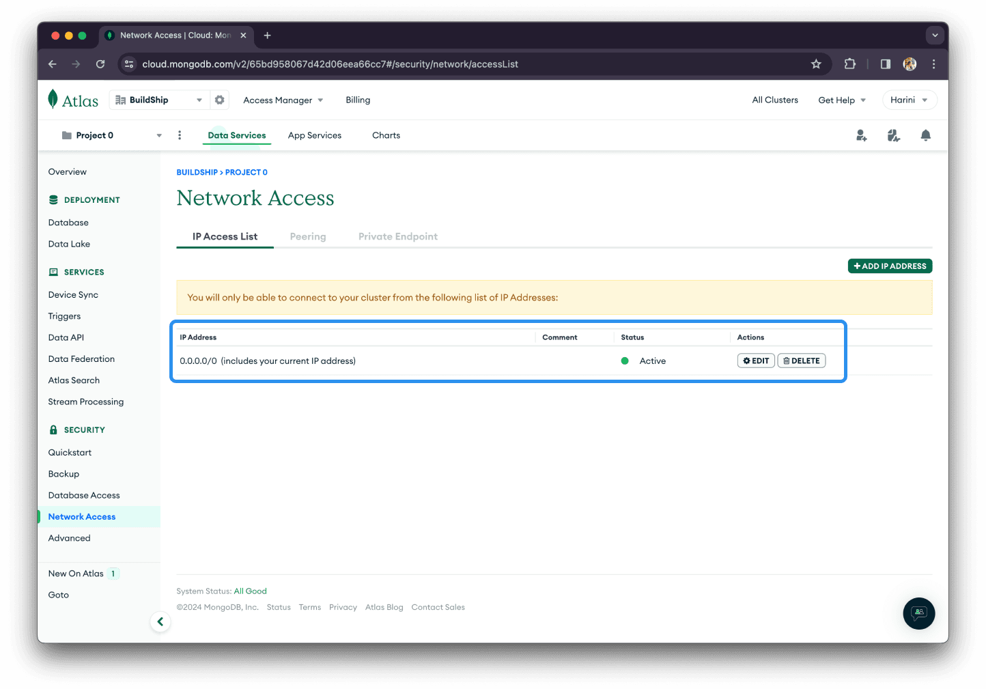Open the App Services tab

tap(314, 135)
